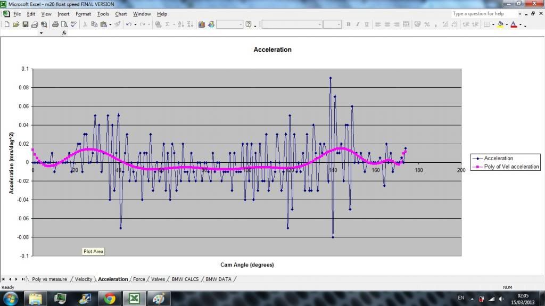Switch to the BMW CALCS sheet tab
This screenshot has width=545, height=306.
click(185, 279)
